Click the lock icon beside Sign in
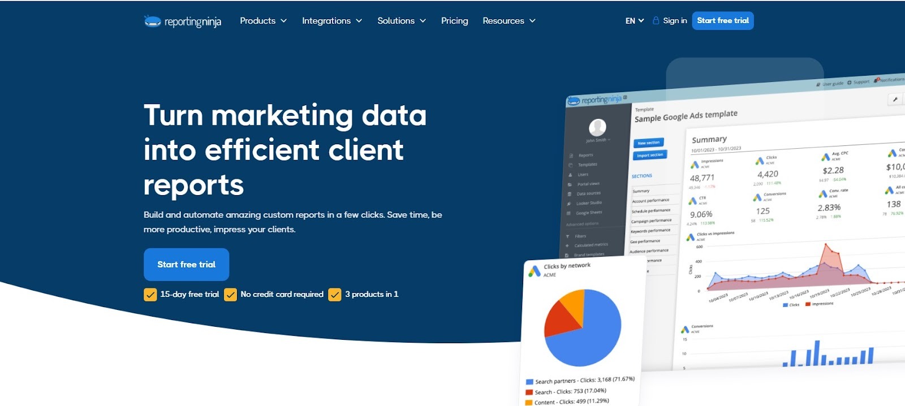Viewport: 905px width, 406px height. (x=656, y=20)
